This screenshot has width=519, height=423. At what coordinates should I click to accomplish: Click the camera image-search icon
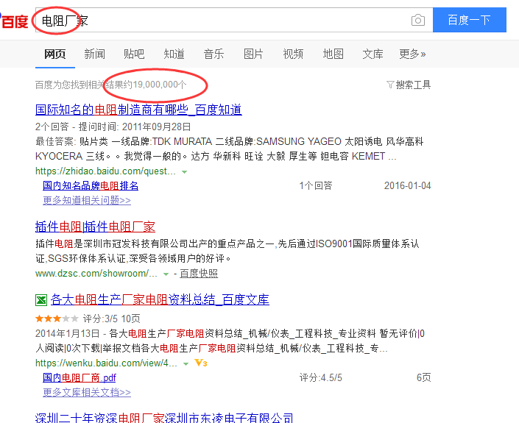418,20
